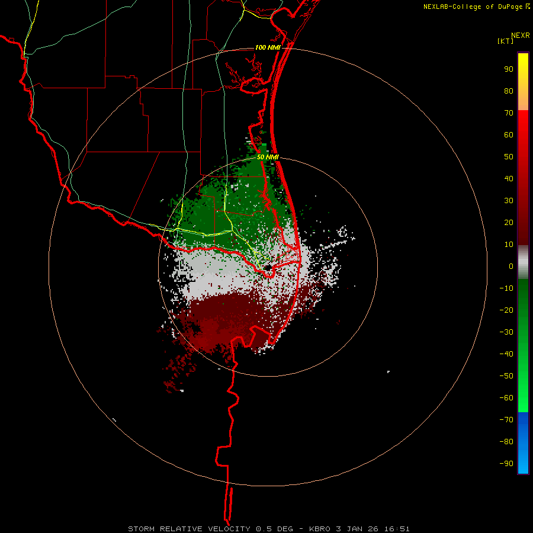The image size is (533, 533).
Task: Click the positive 30 scale label
Action: click(x=509, y=201)
